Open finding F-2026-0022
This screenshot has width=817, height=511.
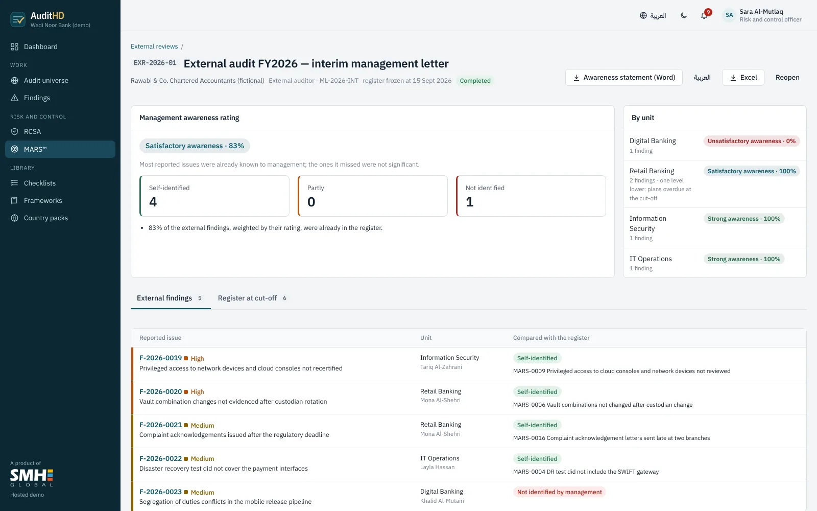[x=160, y=459]
